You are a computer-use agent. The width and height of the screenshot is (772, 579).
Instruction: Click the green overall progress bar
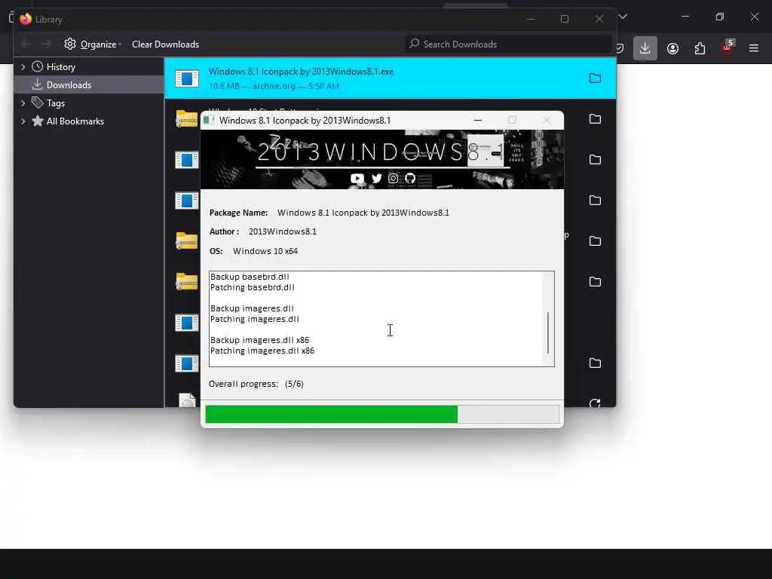pos(381,414)
